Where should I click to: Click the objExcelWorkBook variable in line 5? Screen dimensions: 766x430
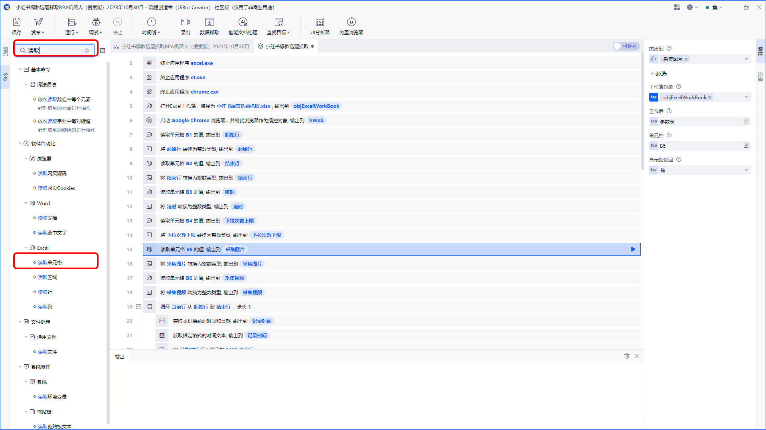point(316,106)
